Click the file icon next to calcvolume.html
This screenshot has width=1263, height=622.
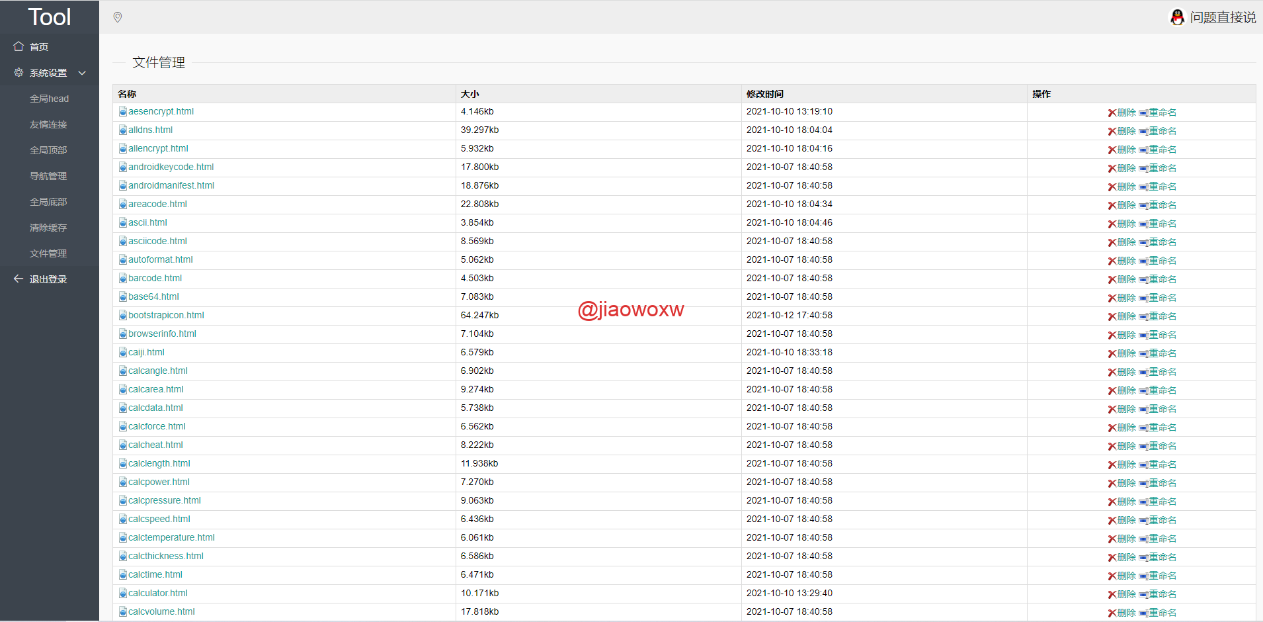coord(123,611)
